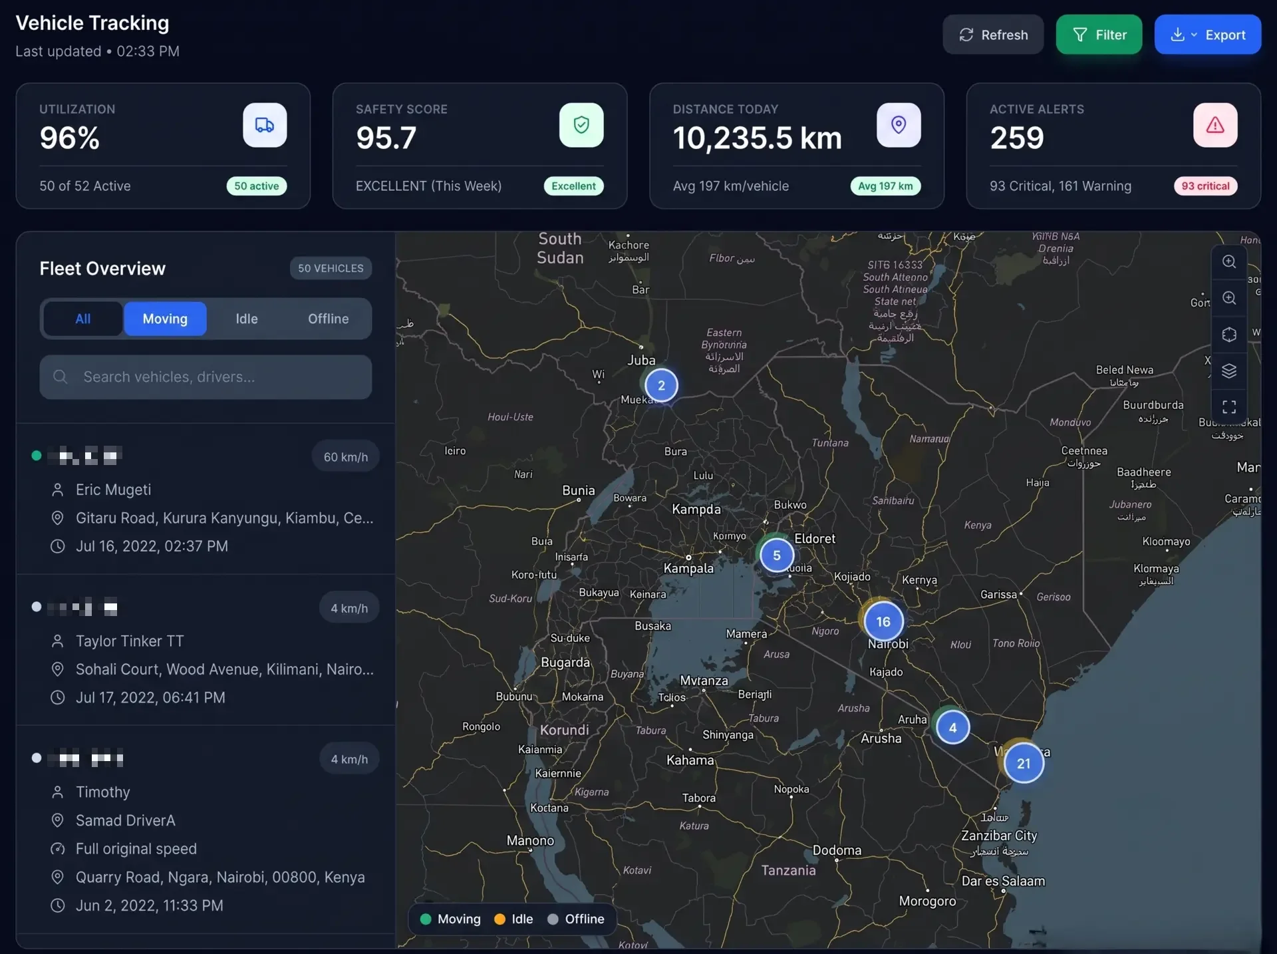Click the pin icon beside Quarry Road address
1277x954 pixels.
pyautogui.click(x=58, y=877)
